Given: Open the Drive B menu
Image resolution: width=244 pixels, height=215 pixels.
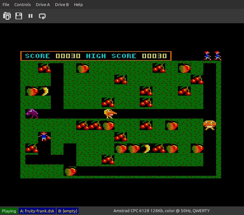Looking at the screenshot, I should coord(62,5).
